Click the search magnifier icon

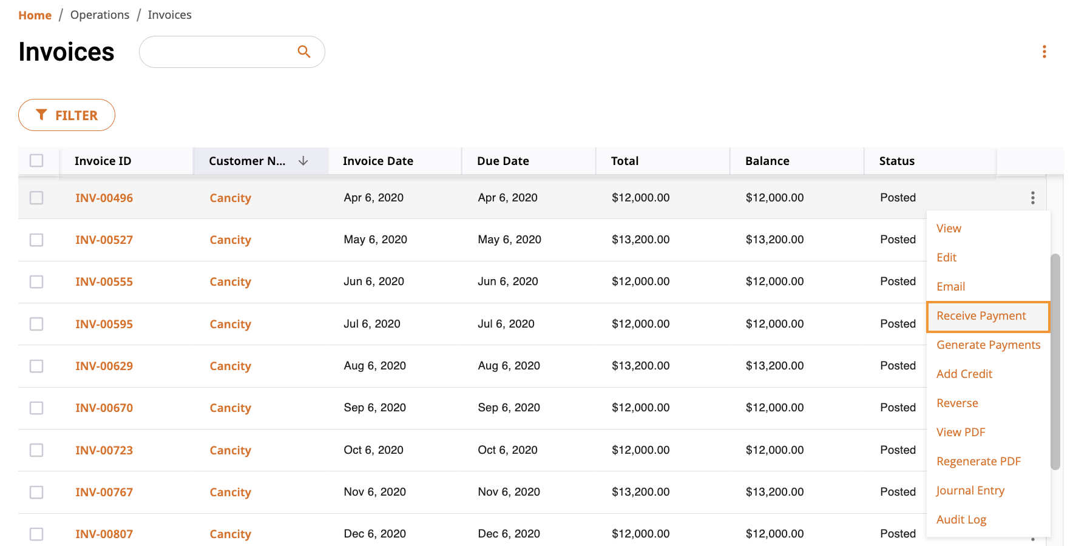click(304, 52)
